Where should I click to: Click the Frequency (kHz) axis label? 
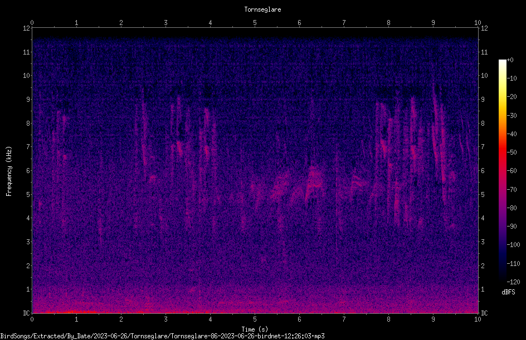coord(9,171)
